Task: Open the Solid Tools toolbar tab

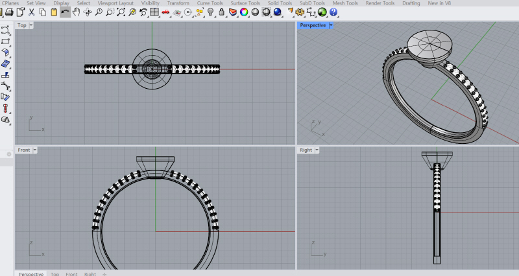Action: tap(280, 3)
